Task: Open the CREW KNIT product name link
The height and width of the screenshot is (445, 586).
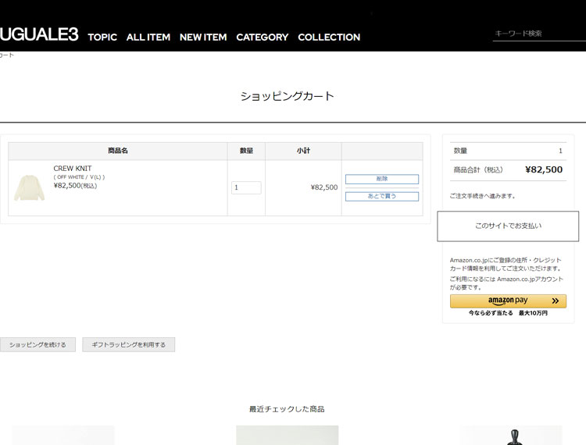Action: [x=73, y=169]
